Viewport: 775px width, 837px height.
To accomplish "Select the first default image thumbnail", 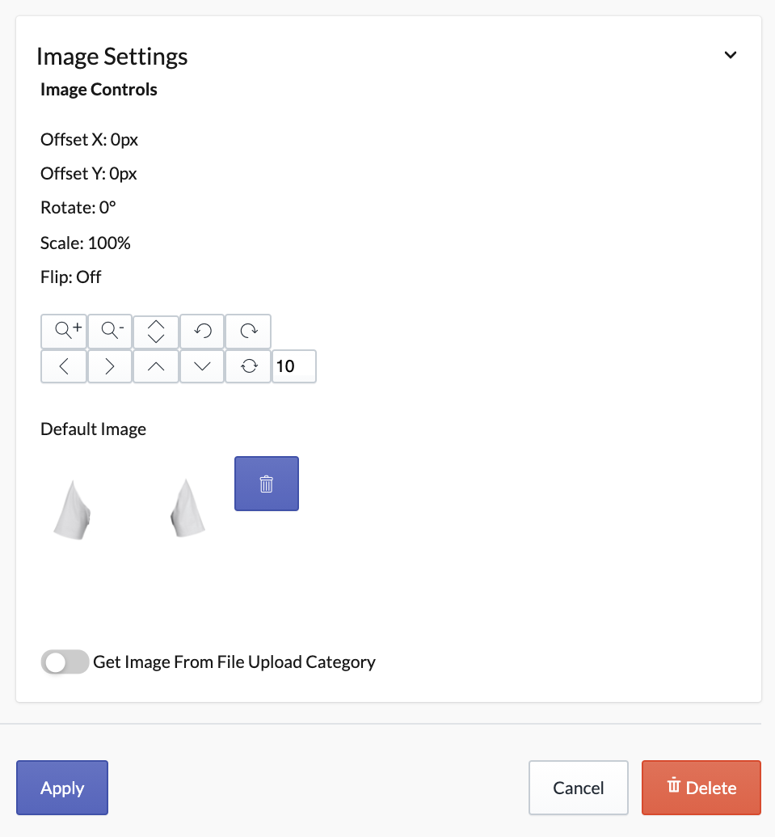I will tap(73, 509).
